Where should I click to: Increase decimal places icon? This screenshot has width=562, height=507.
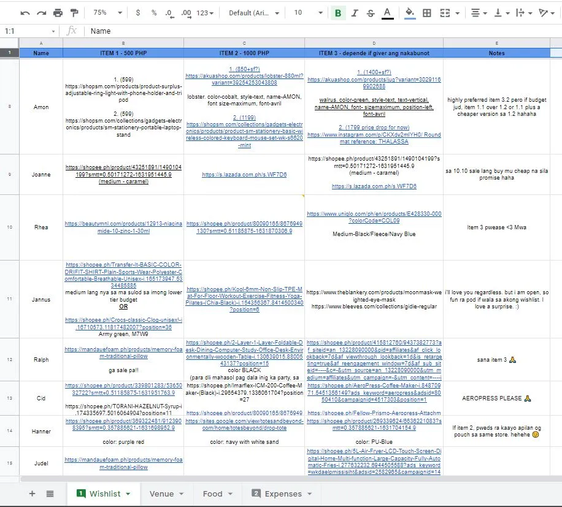tap(186, 13)
